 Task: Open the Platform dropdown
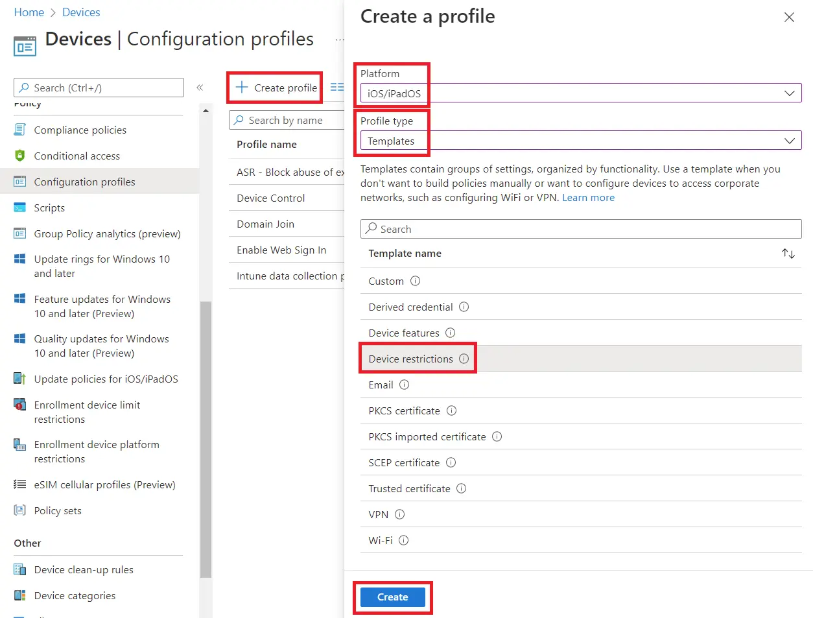pos(580,93)
